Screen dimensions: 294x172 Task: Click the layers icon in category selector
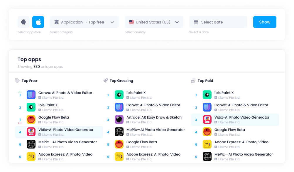tap(57, 22)
